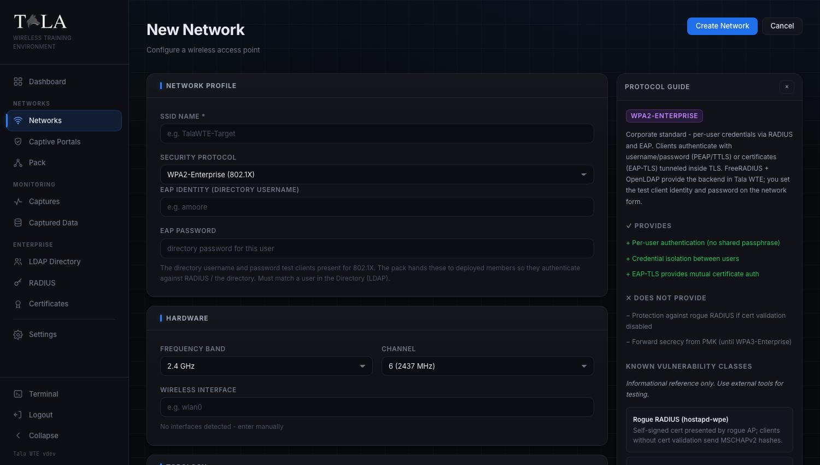Click the Networks wifi icon
Screen dimensions: 820x465
point(18,120)
